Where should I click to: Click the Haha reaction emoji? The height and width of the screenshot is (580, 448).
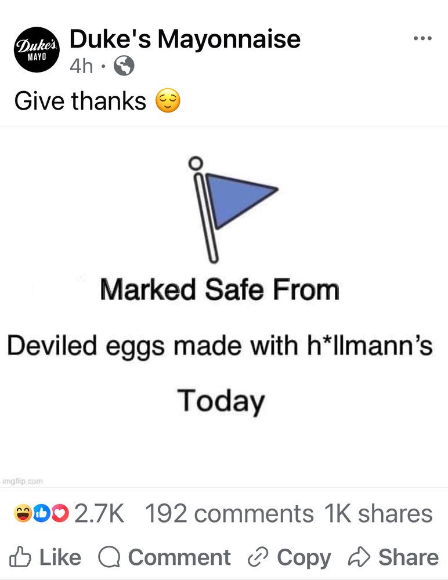coord(24,513)
